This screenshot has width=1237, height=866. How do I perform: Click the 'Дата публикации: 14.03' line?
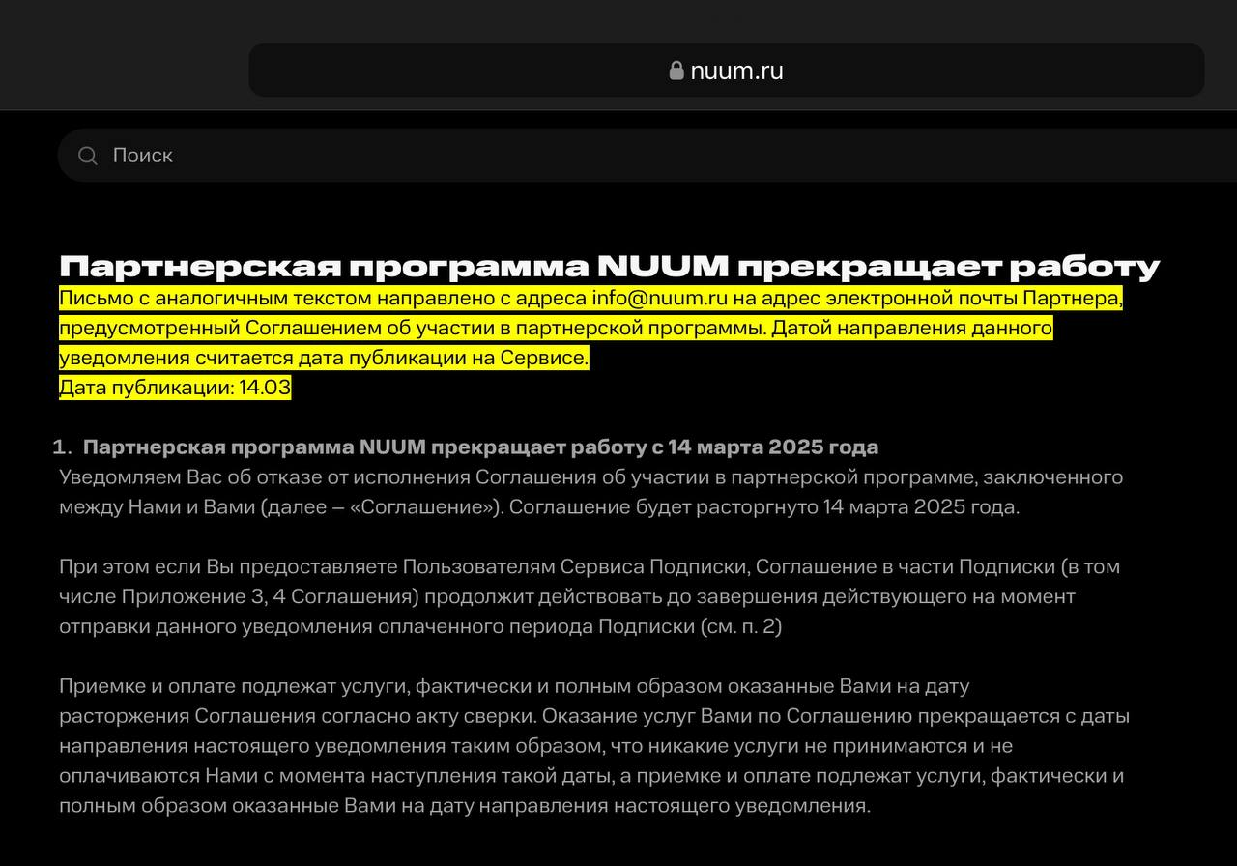(175, 388)
